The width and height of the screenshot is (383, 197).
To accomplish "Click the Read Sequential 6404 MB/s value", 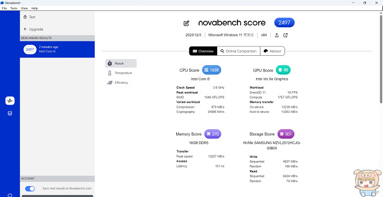I will (290, 176).
